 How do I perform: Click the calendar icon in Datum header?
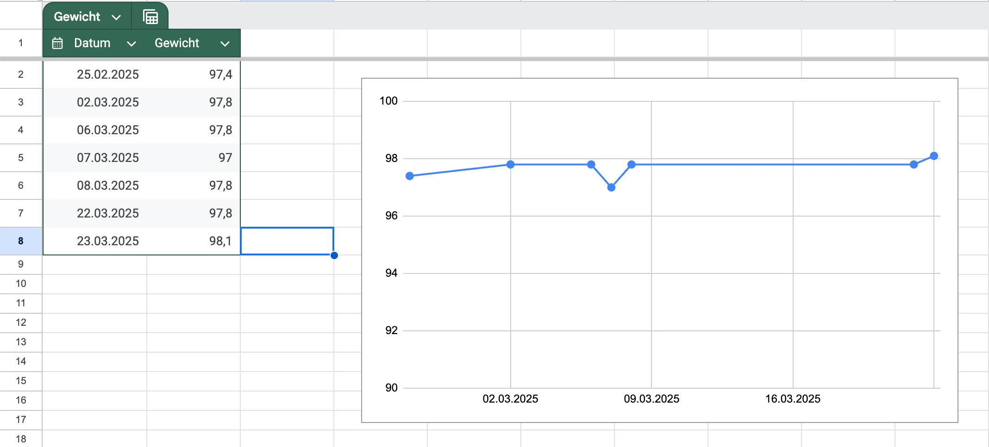(57, 43)
